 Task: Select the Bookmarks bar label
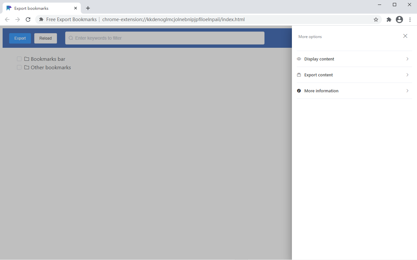48,59
